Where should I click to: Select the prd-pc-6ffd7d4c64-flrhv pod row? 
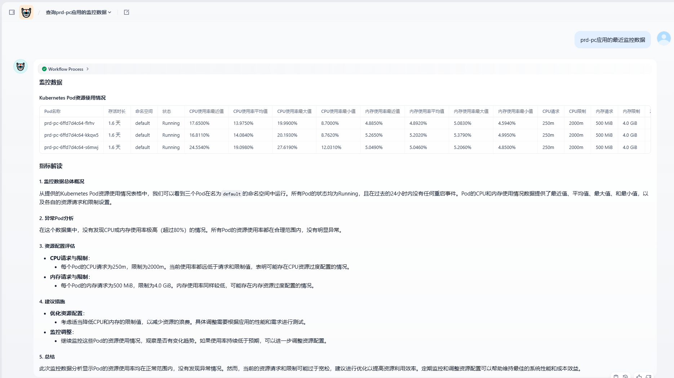point(69,123)
